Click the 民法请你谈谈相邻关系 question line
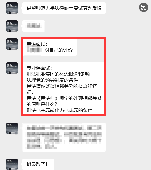This screenshot has width=151, height=170. coord(62,86)
